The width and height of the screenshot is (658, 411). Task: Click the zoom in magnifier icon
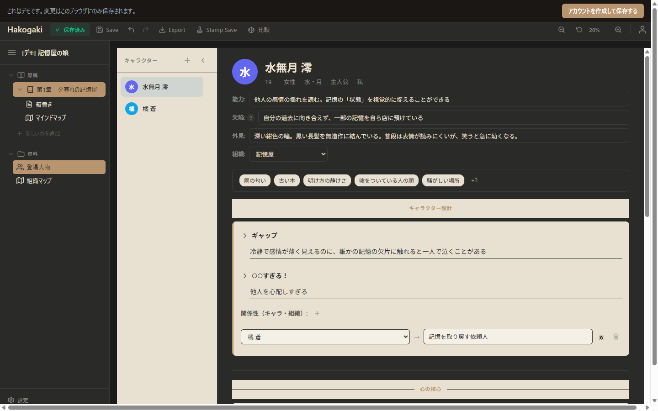pyautogui.click(x=618, y=30)
